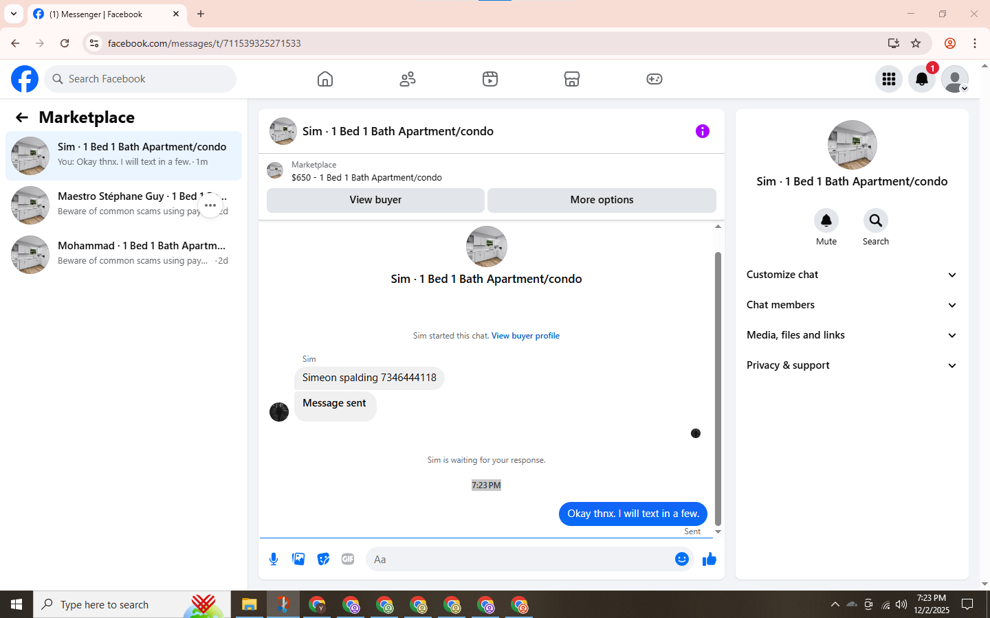Click the Search magnifier icon in chat details
The image size is (990, 618).
(876, 220)
